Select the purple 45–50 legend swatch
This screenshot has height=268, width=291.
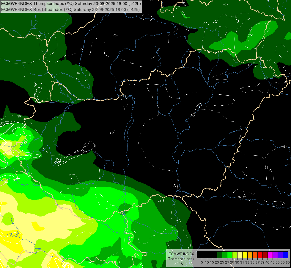click(x=275, y=255)
